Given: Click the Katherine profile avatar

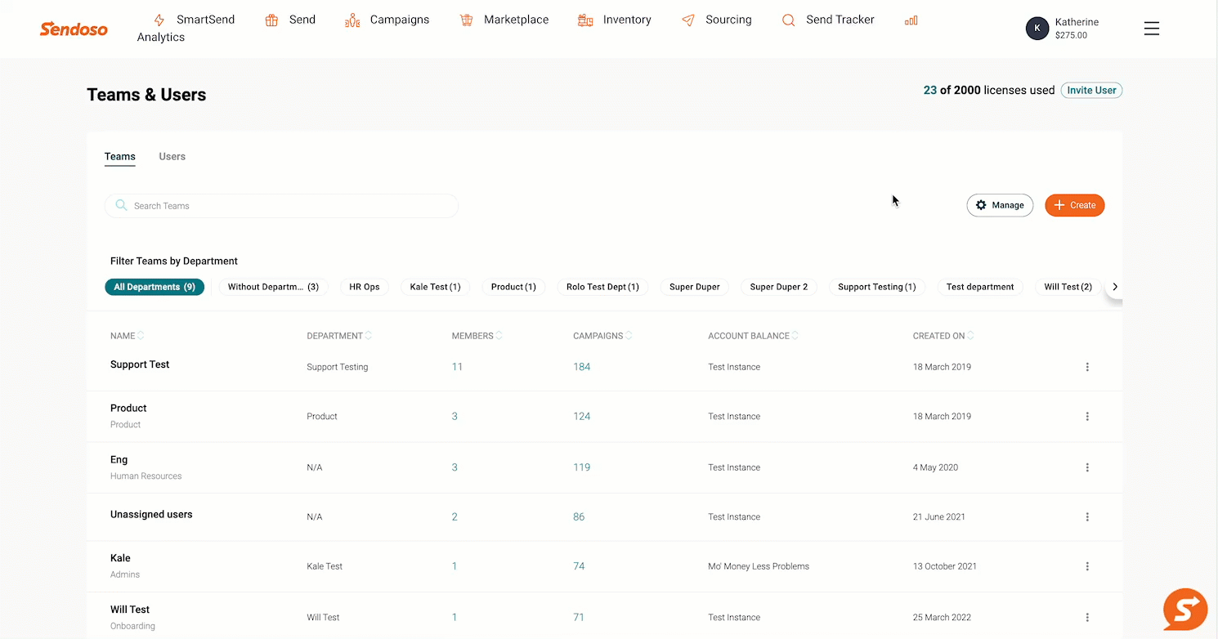Looking at the screenshot, I should coord(1037,29).
